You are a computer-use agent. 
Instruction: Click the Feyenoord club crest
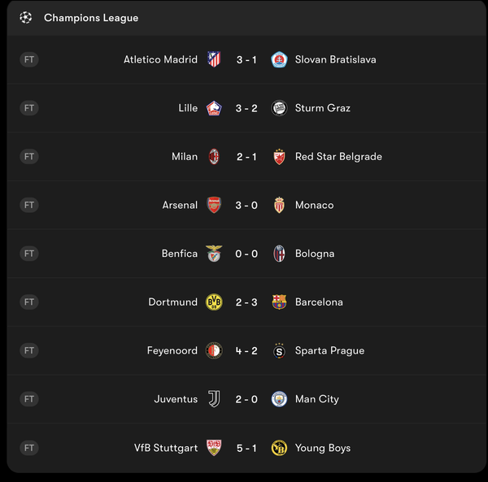(x=214, y=350)
